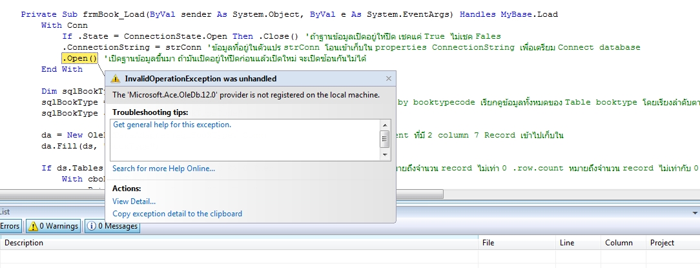The height and width of the screenshot is (268, 700).
Task: Sort error list by Line column
Action: point(578,243)
